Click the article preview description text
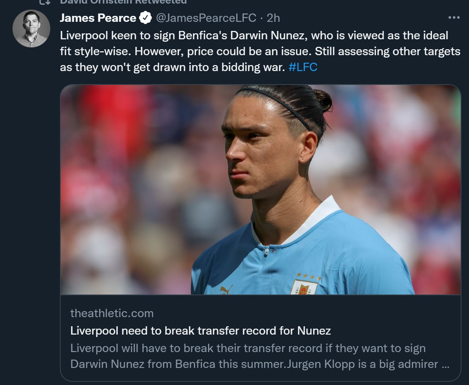The width and height of the screenshot is (469, 385). coord(259,356)
